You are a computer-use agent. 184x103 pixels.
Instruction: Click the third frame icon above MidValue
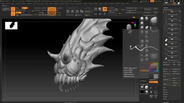[x=77, y=11]
